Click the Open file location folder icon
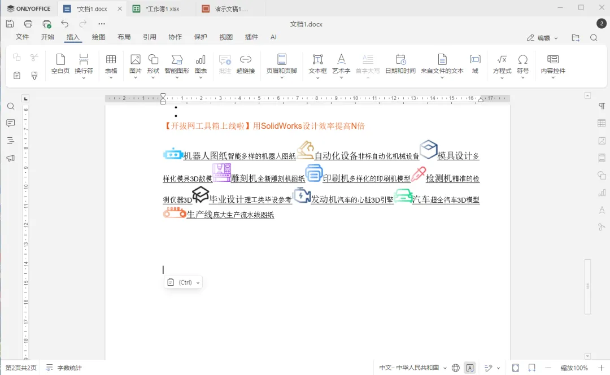The image size is (610, 375). [x=576, y=38]
